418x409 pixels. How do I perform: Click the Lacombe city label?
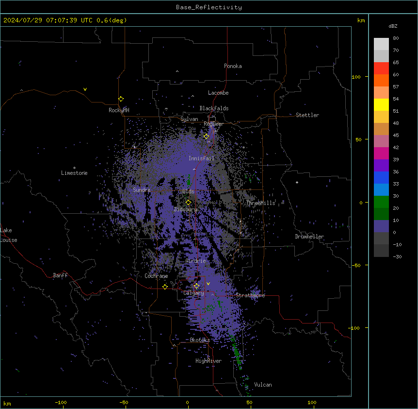pyautogui.click(x=218, y=93)
